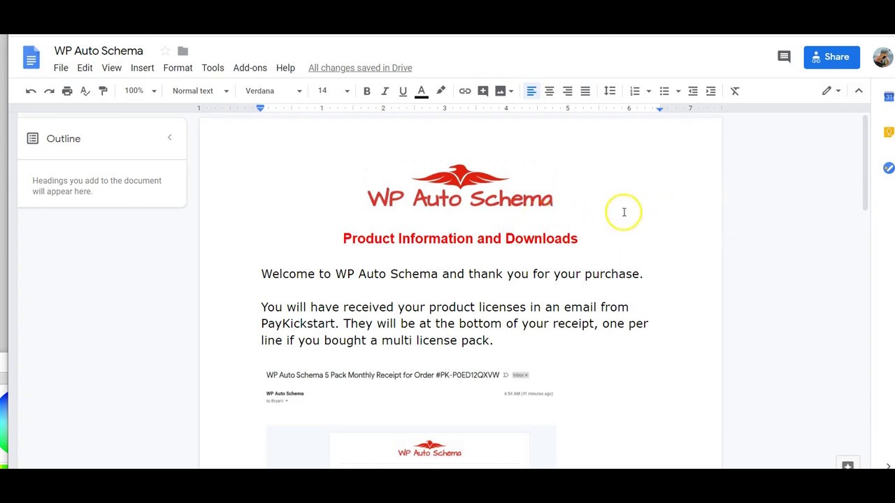
Task: Open the Normal text styles dropdown
Action: [201, 91]
